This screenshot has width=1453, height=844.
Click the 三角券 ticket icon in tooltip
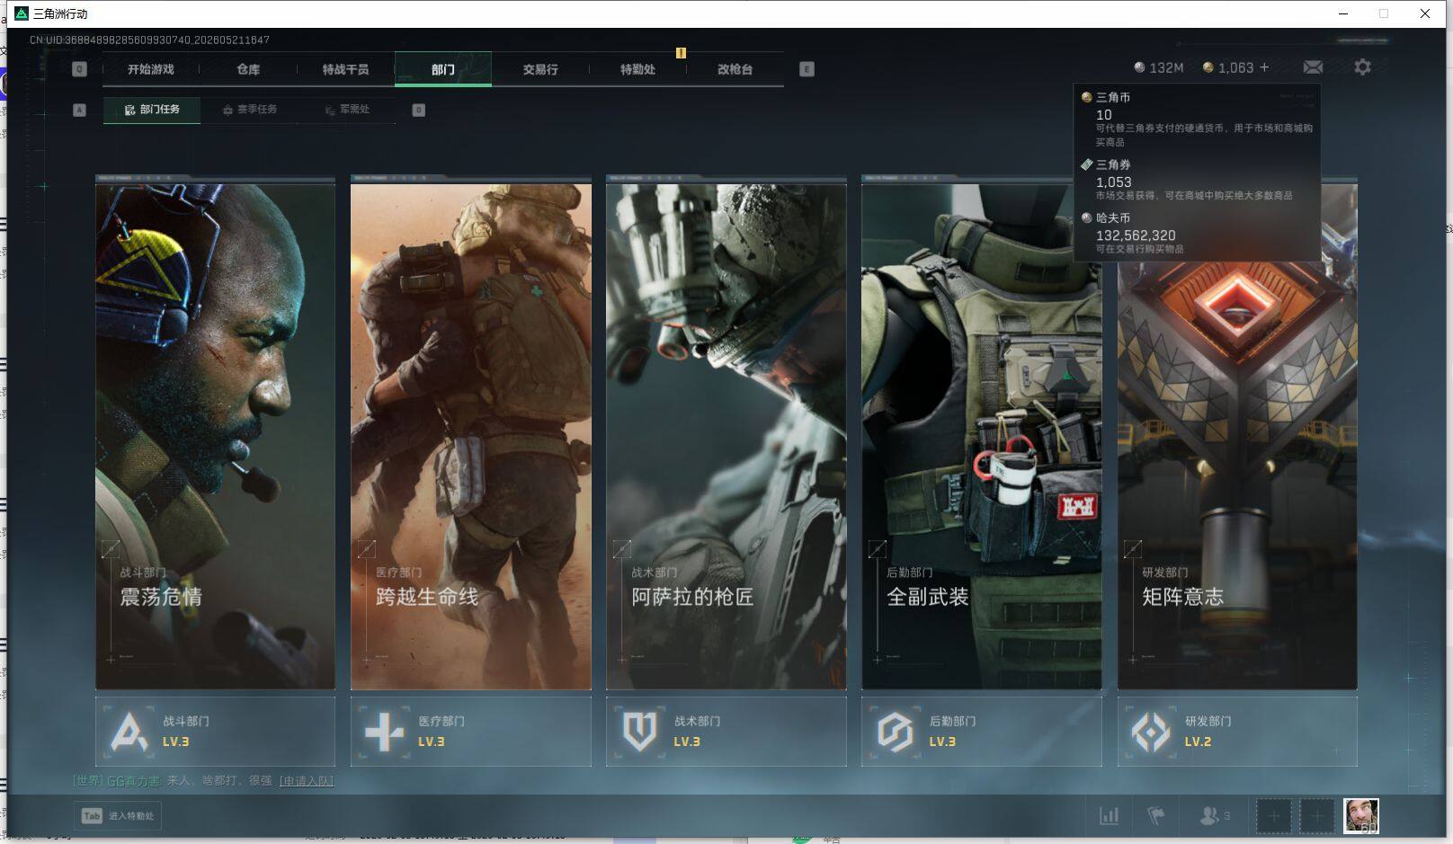tap(1086, 164)
